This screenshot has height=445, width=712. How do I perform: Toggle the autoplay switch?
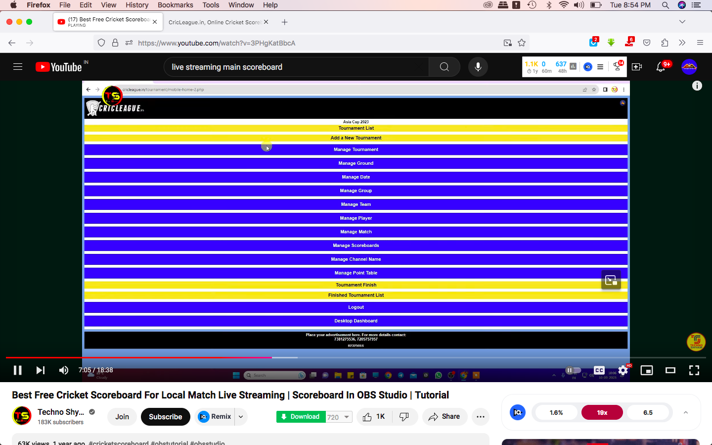pyautogui.click(x=573, y=370)
